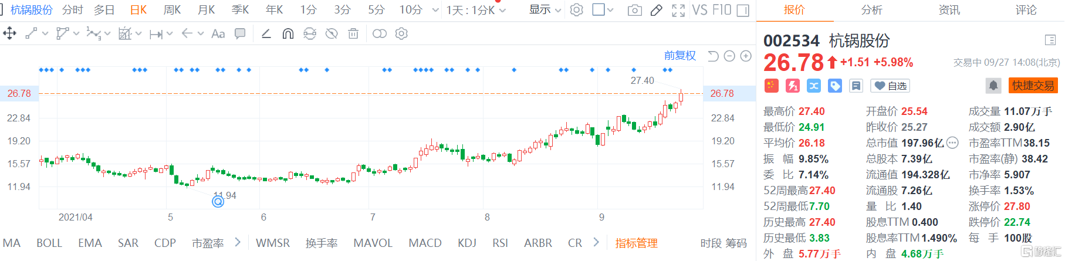1065x261 pixels.
Task: Expand the arrow tool options
Action: click(201, 33)
